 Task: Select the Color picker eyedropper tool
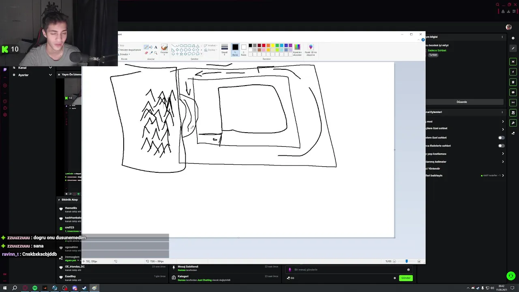[151, 53]
